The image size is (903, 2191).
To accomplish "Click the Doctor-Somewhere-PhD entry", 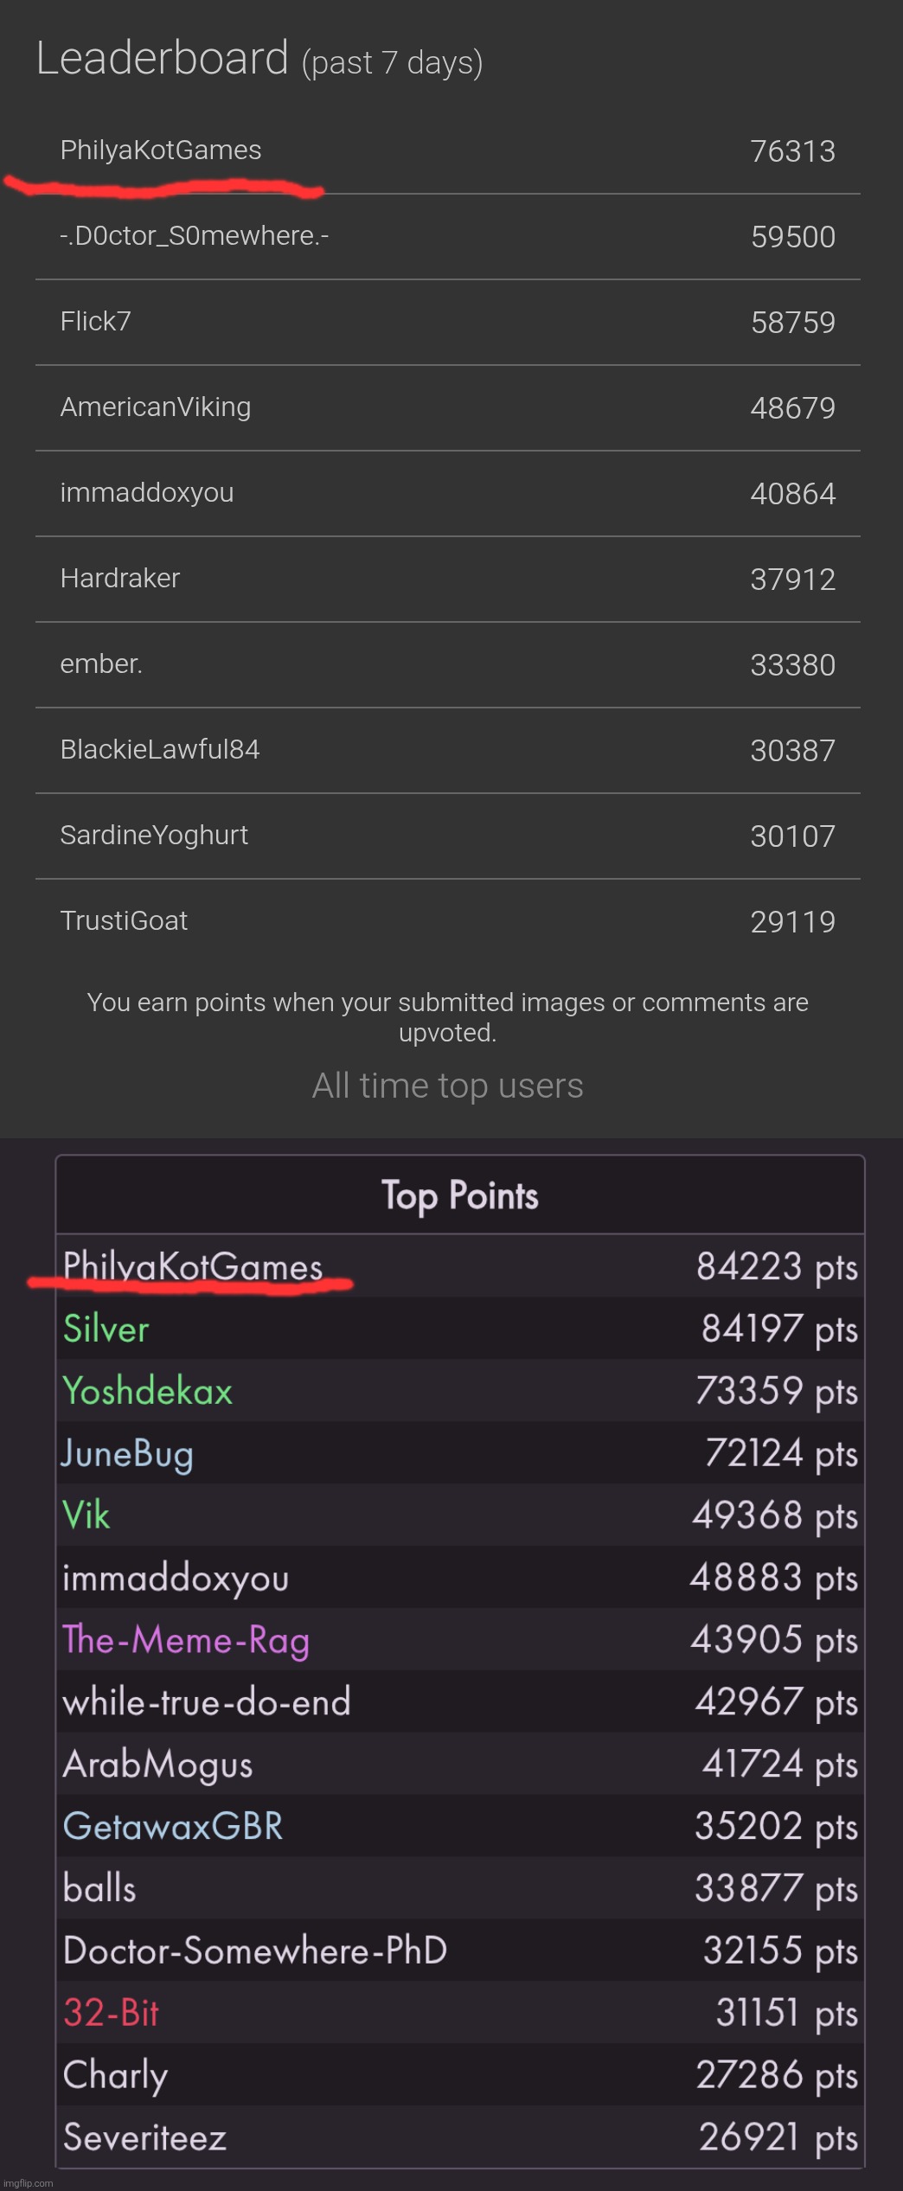I will (x=255, y=1951).
